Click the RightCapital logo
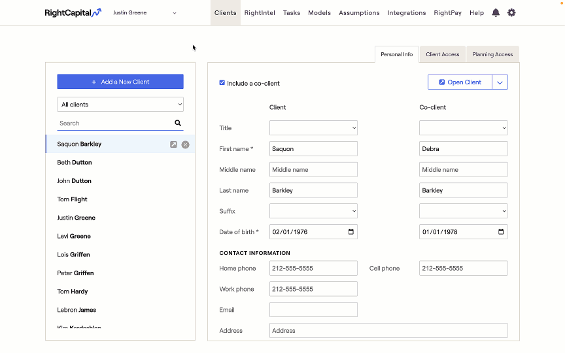 click(x=73, y=12)
